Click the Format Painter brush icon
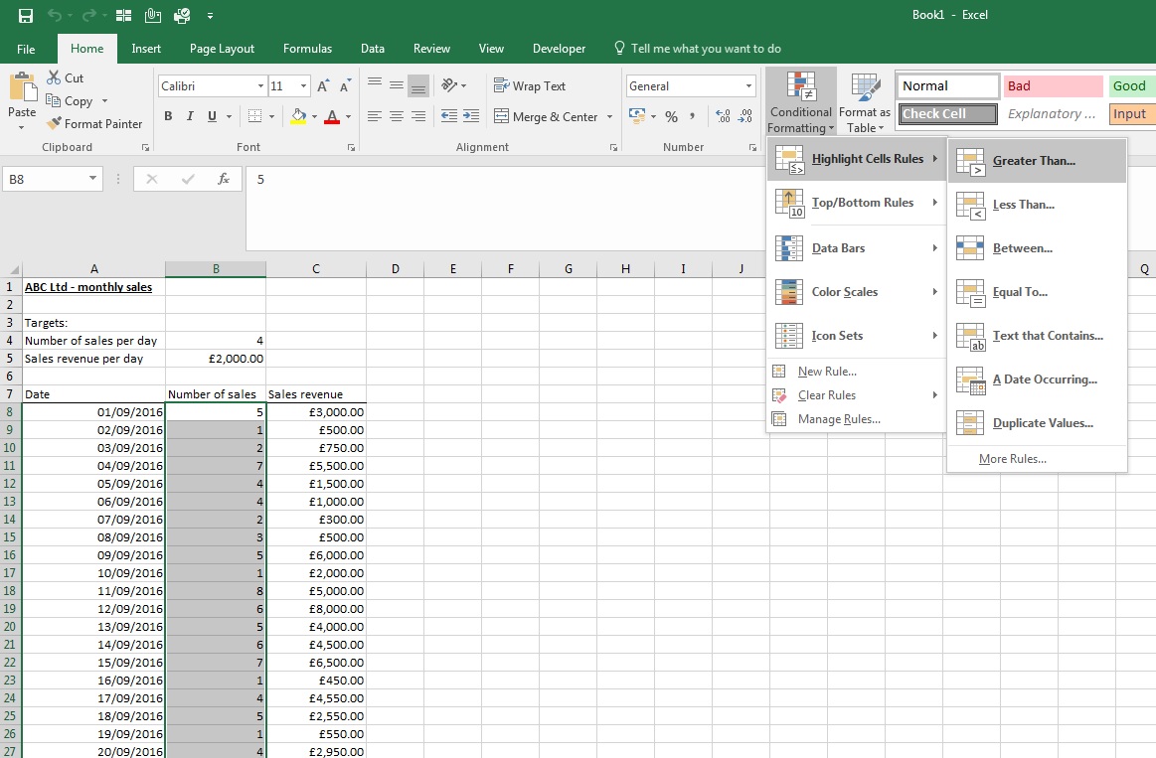Viewport: 1156px width, 758px height. click(54, 124)
